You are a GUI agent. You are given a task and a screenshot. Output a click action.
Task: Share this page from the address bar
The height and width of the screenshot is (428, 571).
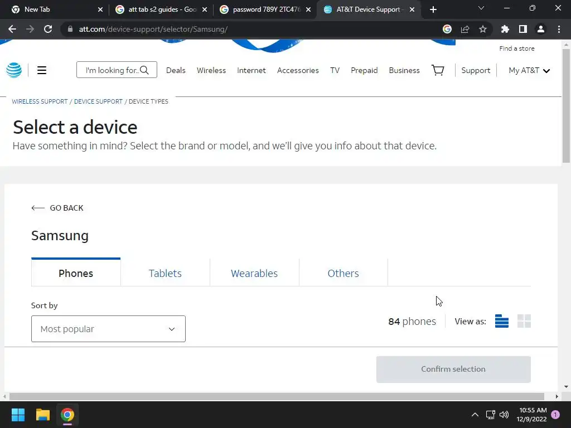(x=465, y=29)
